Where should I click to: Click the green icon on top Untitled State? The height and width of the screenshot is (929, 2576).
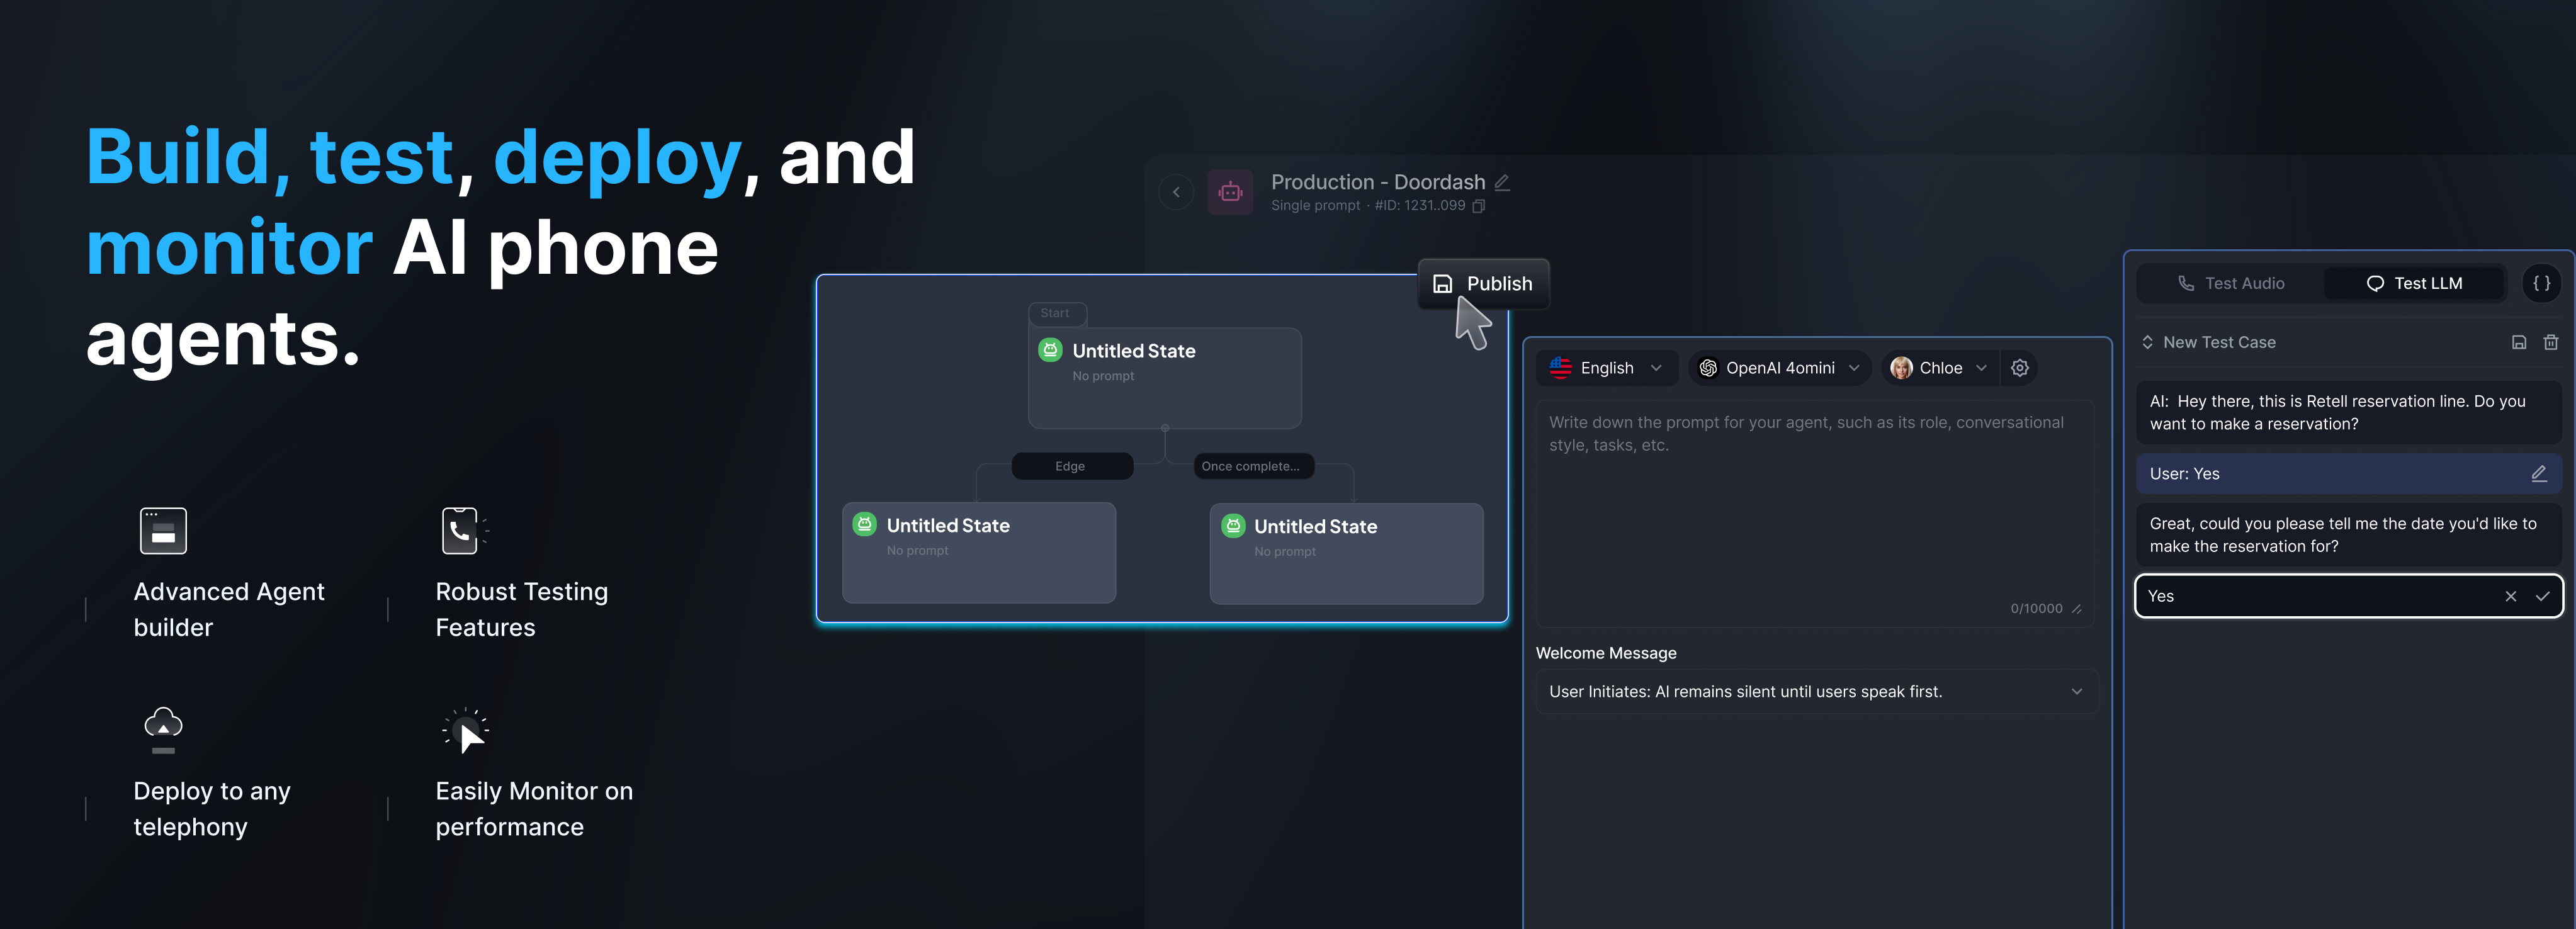coord(1050,350)
